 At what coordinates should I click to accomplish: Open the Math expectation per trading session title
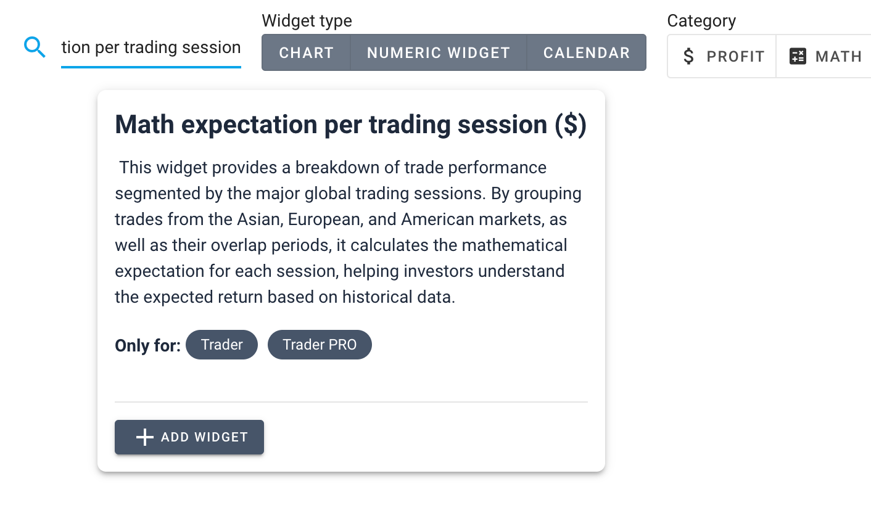[x=350, y=125]
